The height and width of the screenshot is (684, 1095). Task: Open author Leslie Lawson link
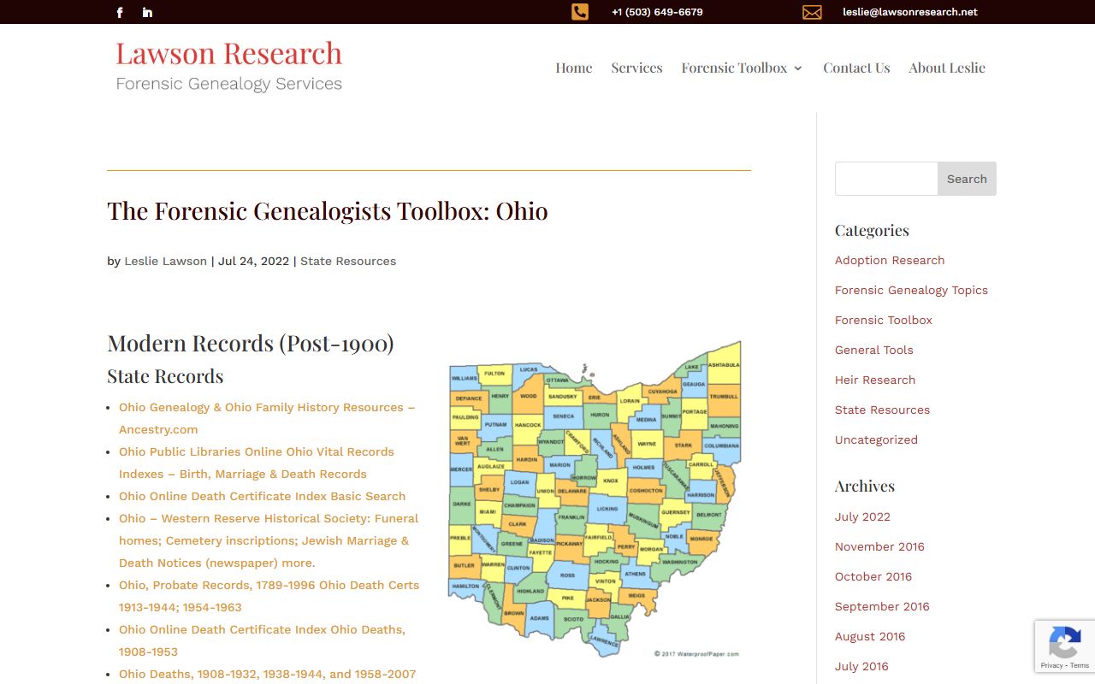click(x=165, y=261)
